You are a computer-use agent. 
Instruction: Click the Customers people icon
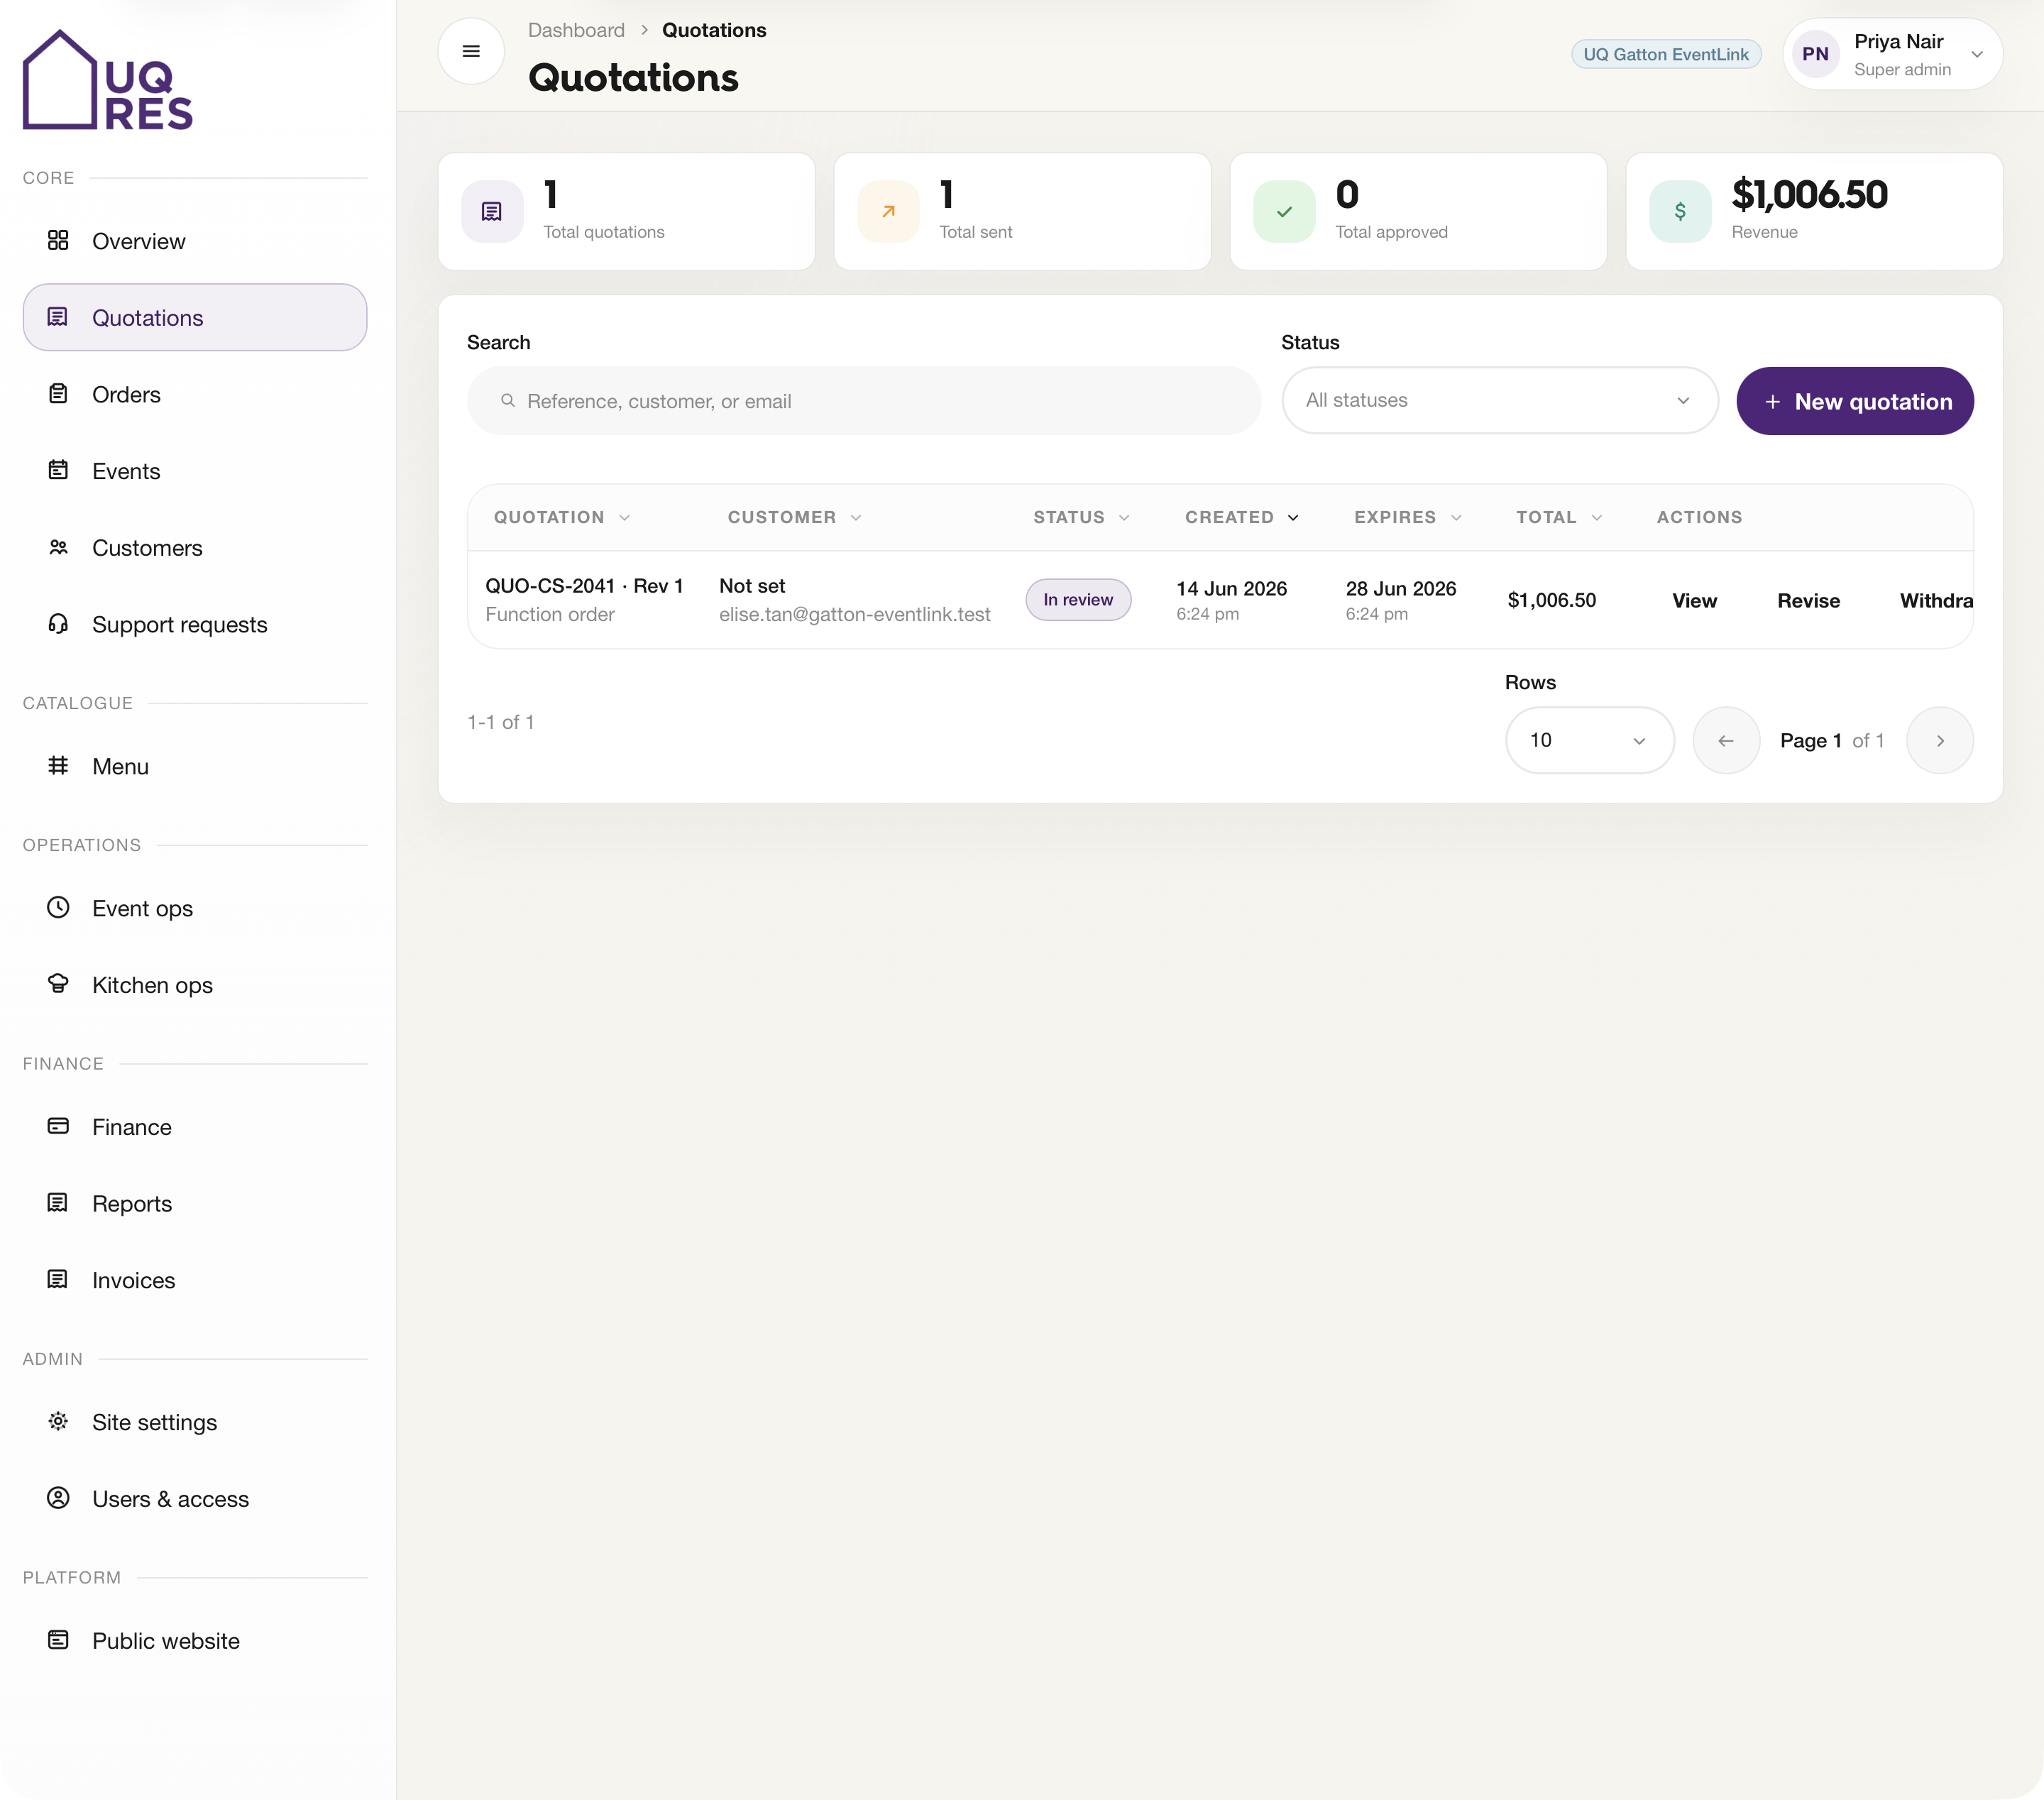(58, 547)
